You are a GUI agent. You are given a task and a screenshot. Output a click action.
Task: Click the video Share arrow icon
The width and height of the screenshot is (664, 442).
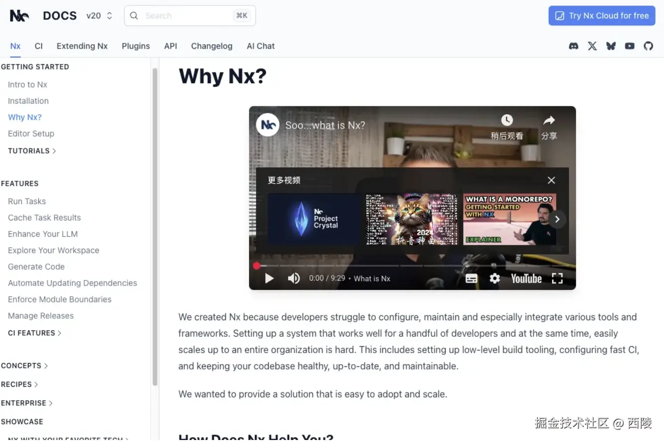[549, 120]
